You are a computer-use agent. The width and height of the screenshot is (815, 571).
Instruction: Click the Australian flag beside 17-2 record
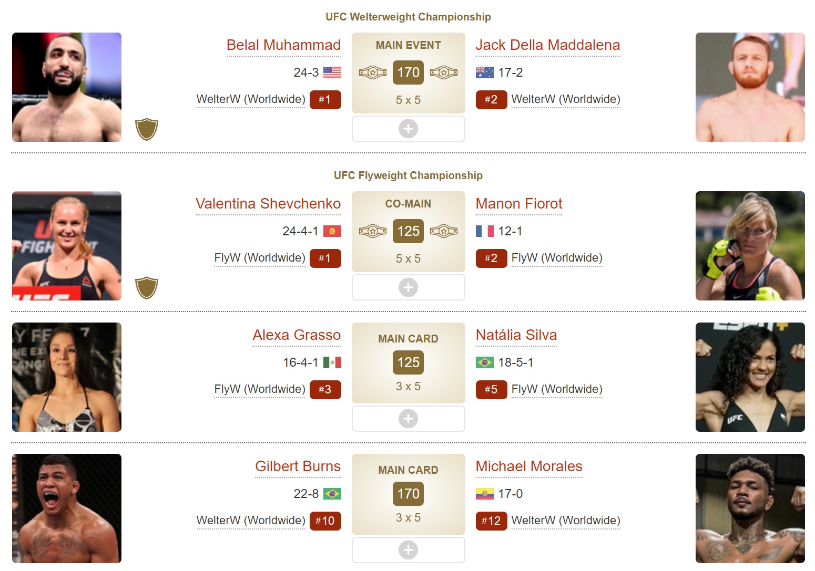point(485,72)
